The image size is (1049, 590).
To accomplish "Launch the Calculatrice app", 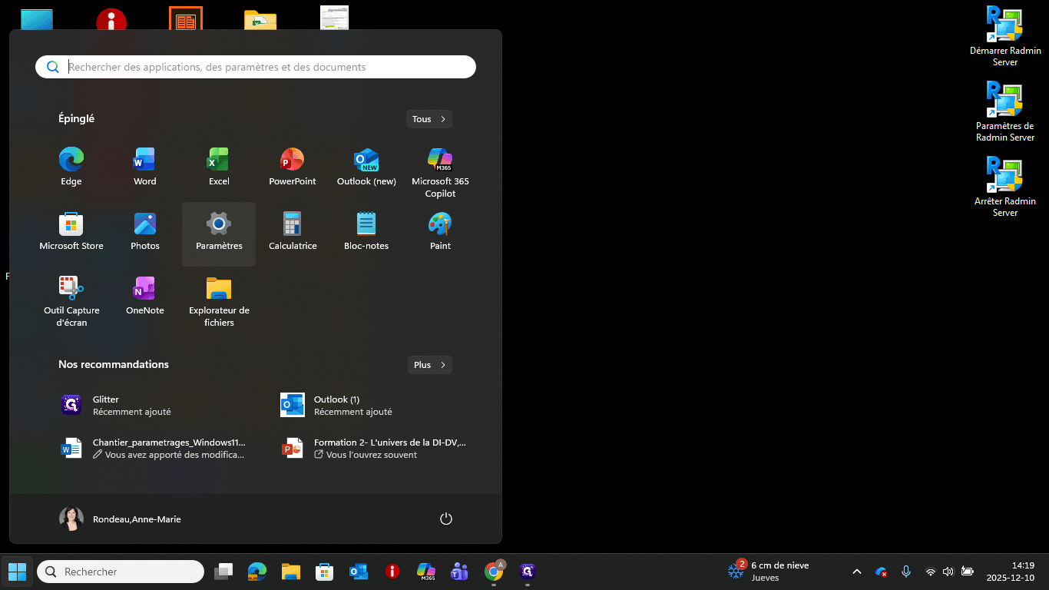I will [293, 232].
